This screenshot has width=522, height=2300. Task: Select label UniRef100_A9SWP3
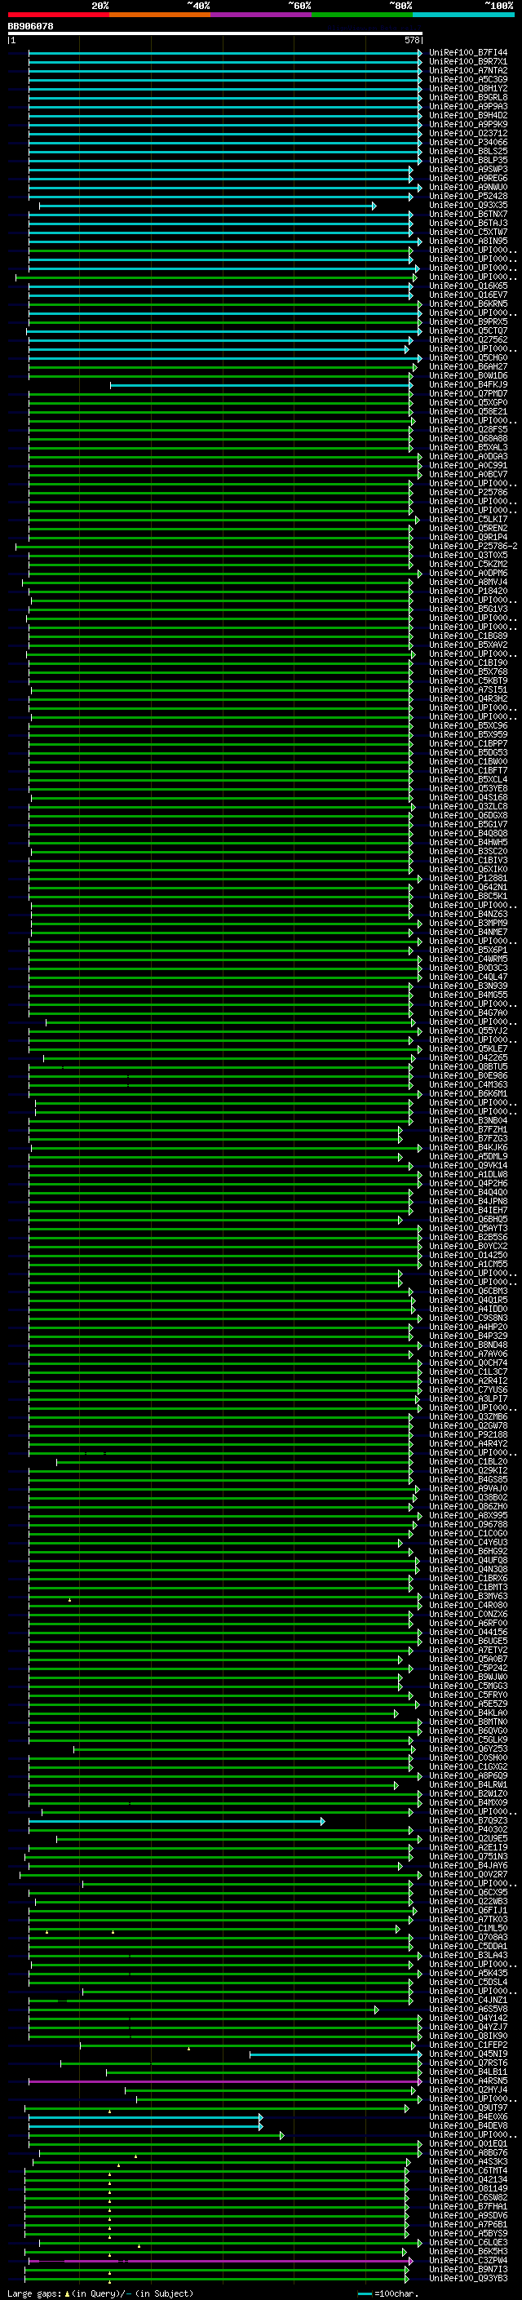tap(467, 169)
